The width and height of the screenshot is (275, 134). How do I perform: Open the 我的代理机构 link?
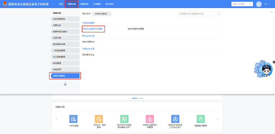click(88, 42)
